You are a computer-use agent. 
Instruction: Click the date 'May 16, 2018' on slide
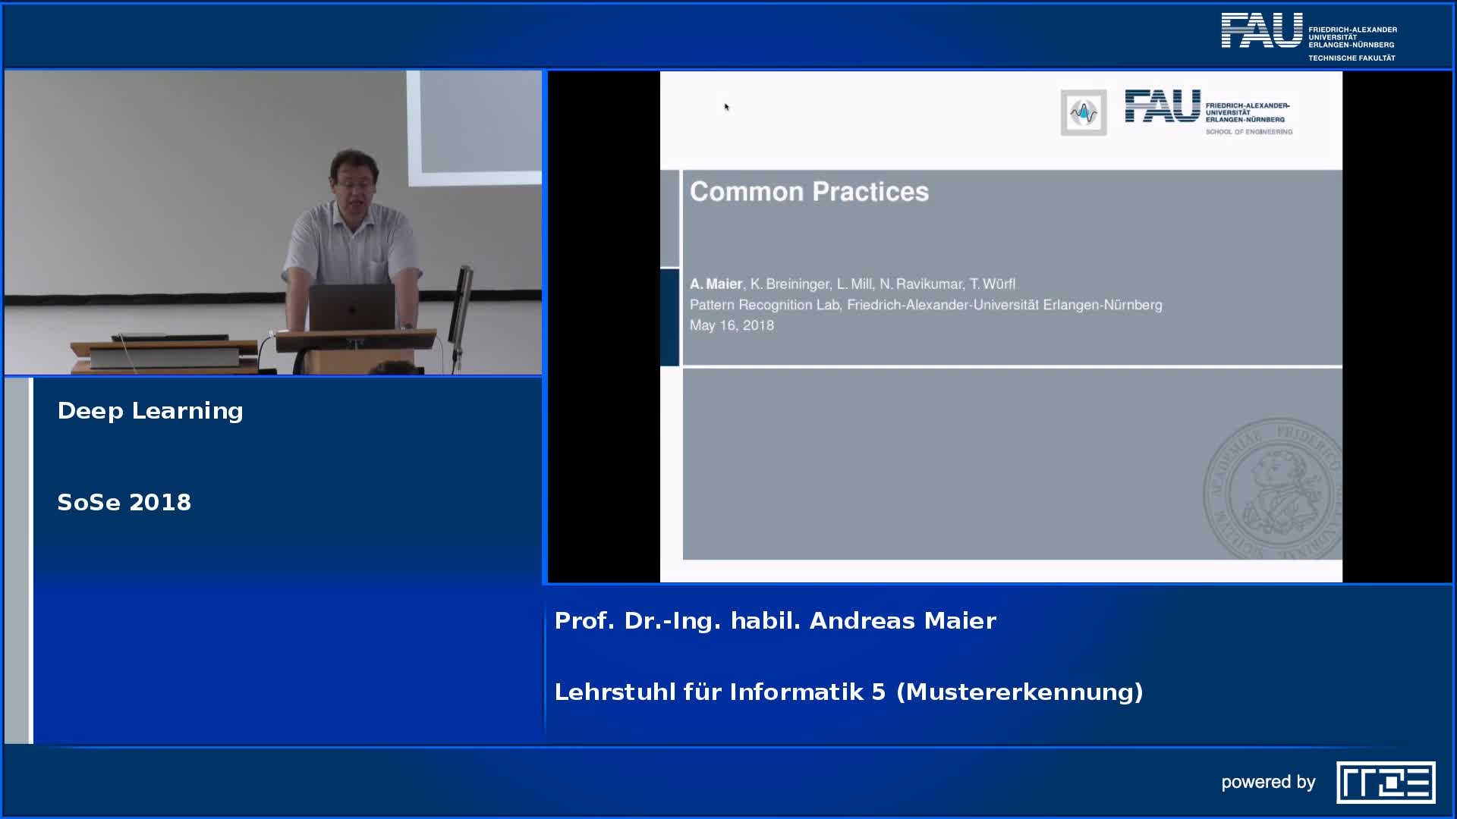click(732, 325)
